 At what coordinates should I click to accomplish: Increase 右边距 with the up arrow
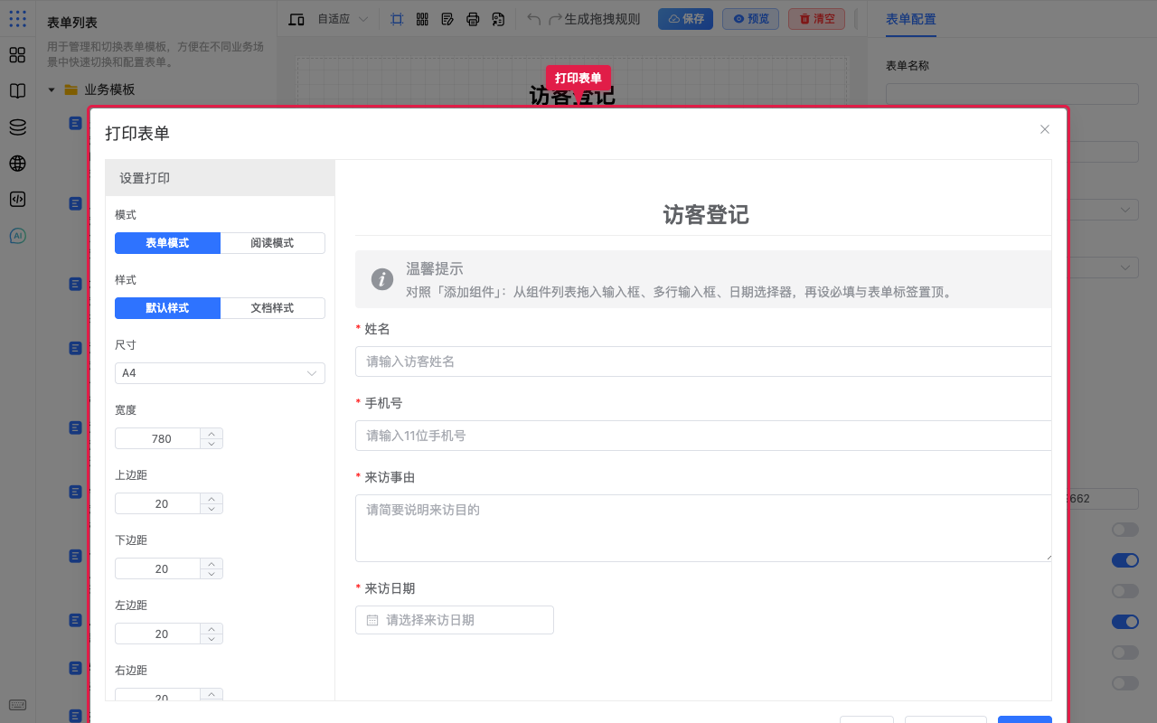pos(212,693)
